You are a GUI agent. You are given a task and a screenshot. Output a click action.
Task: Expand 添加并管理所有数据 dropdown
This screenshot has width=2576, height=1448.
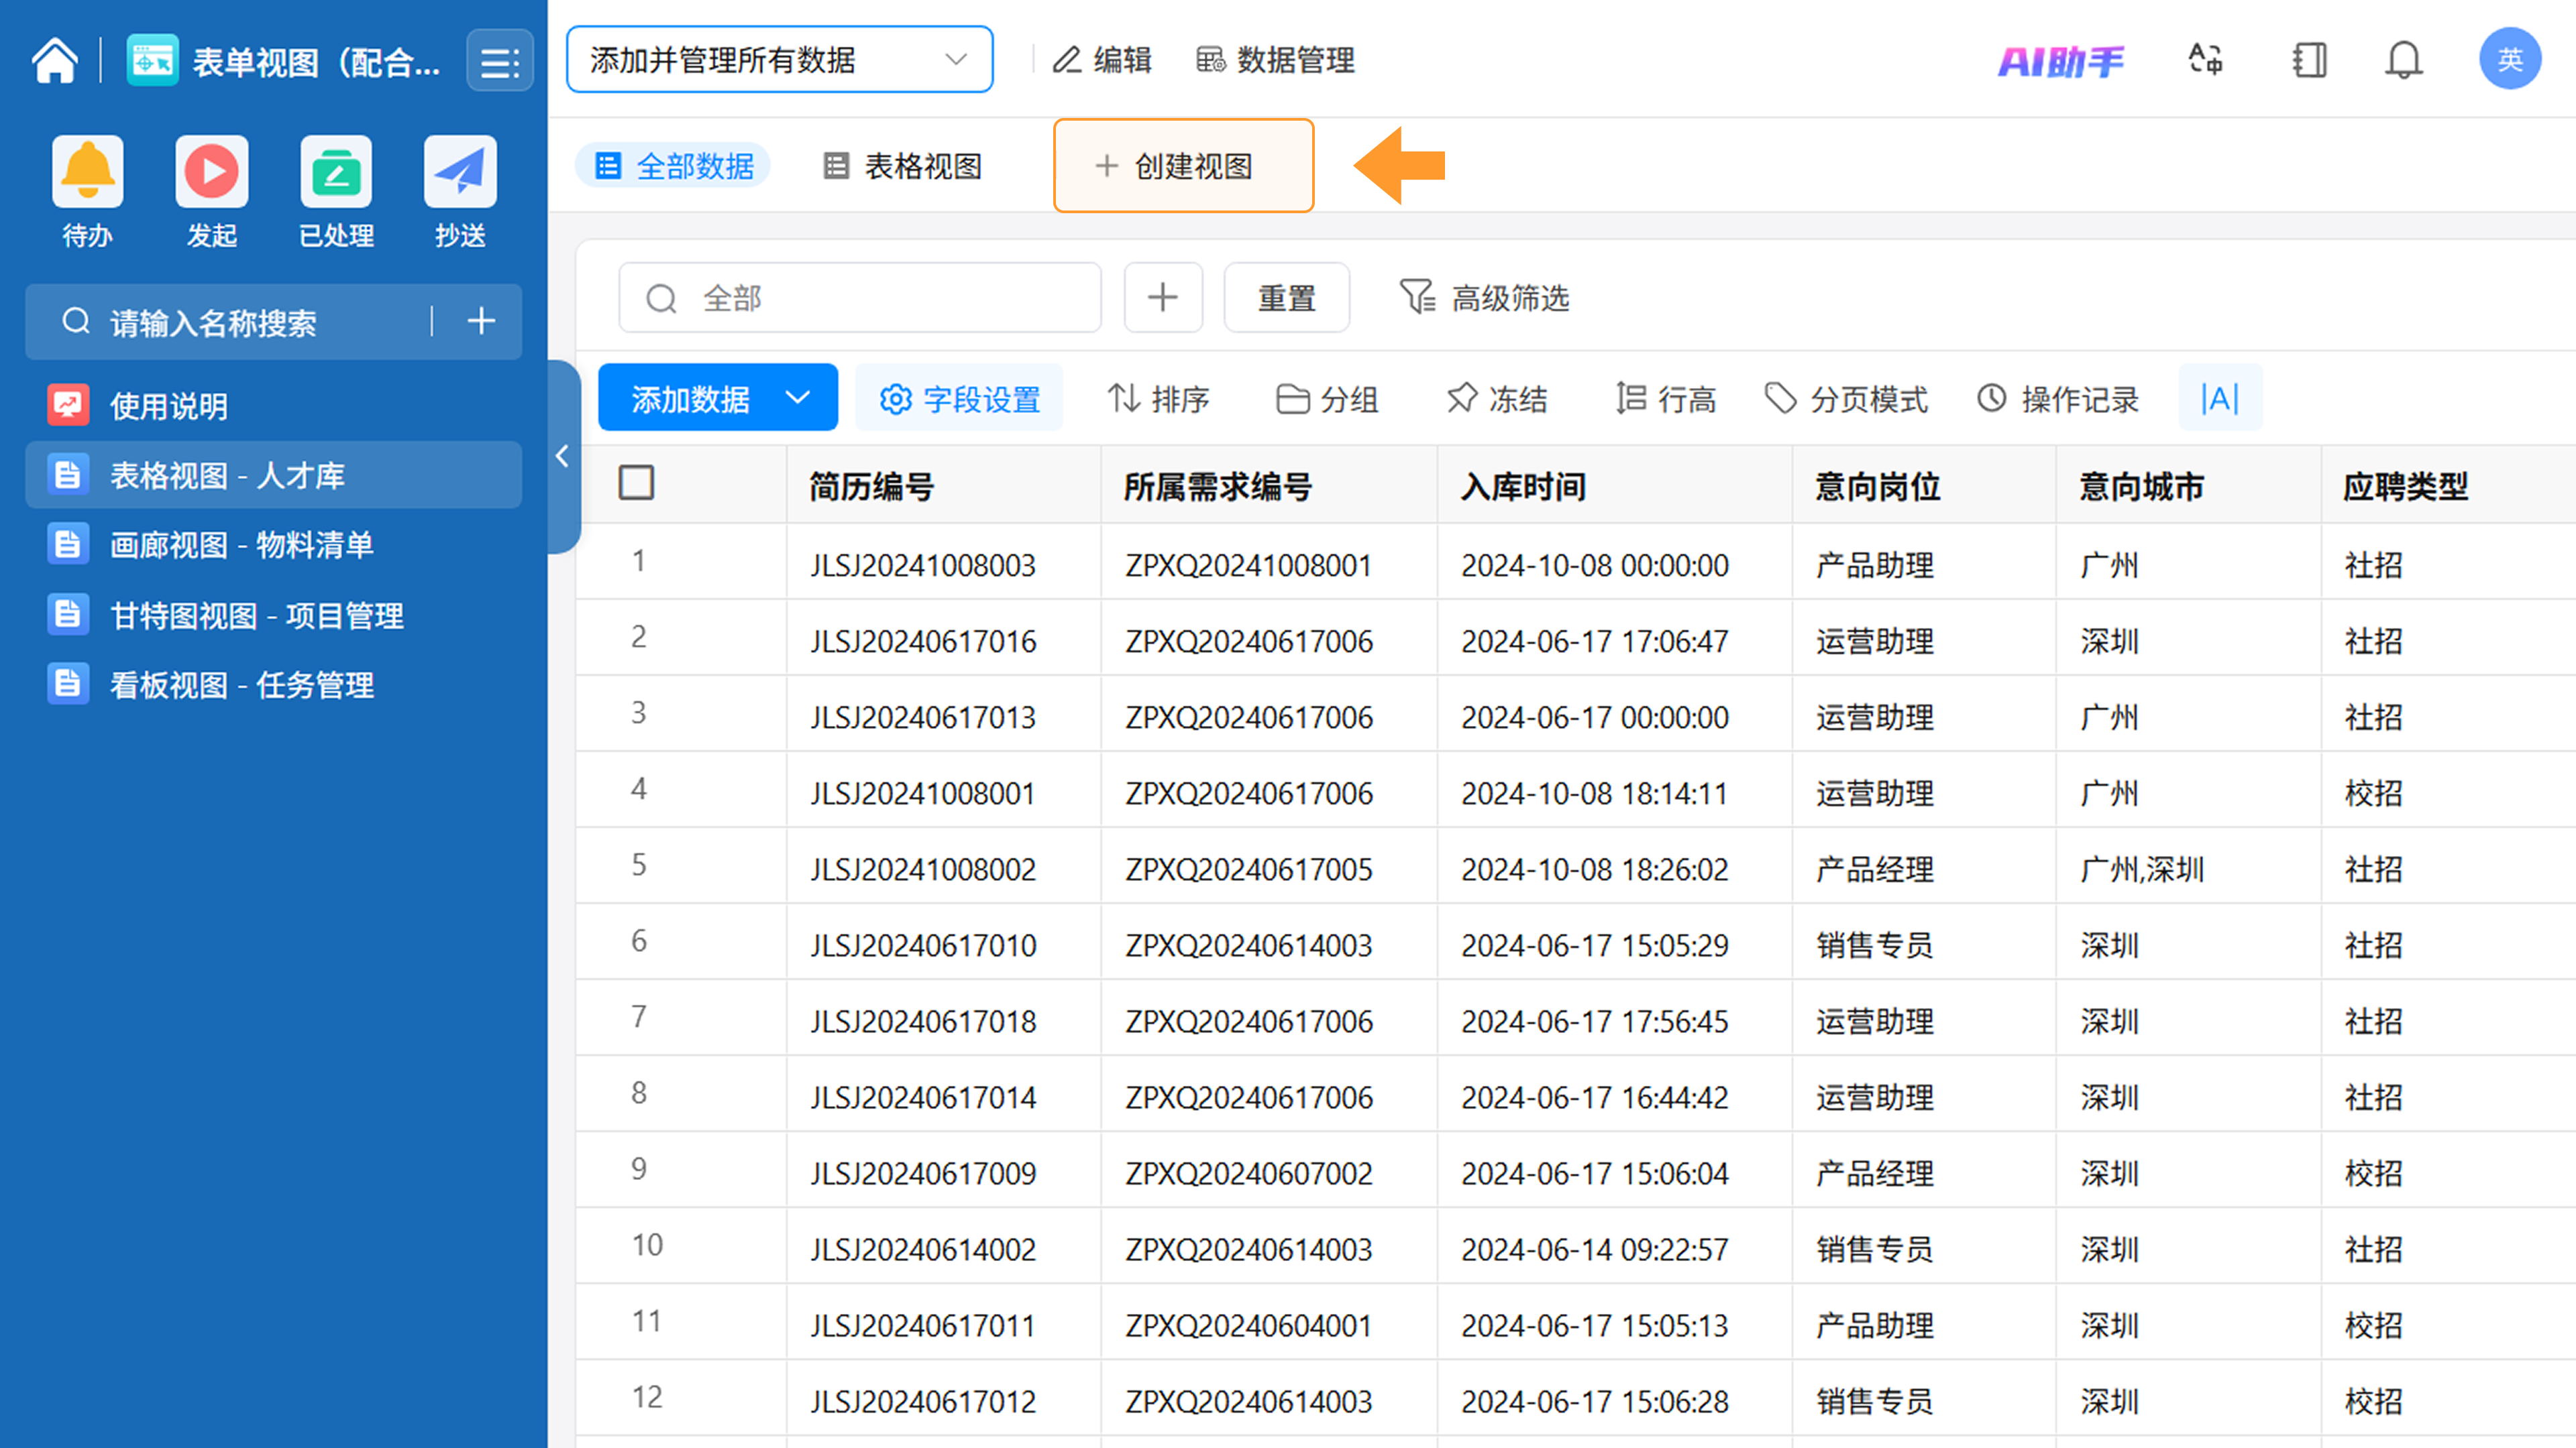[x=779, y=60]
